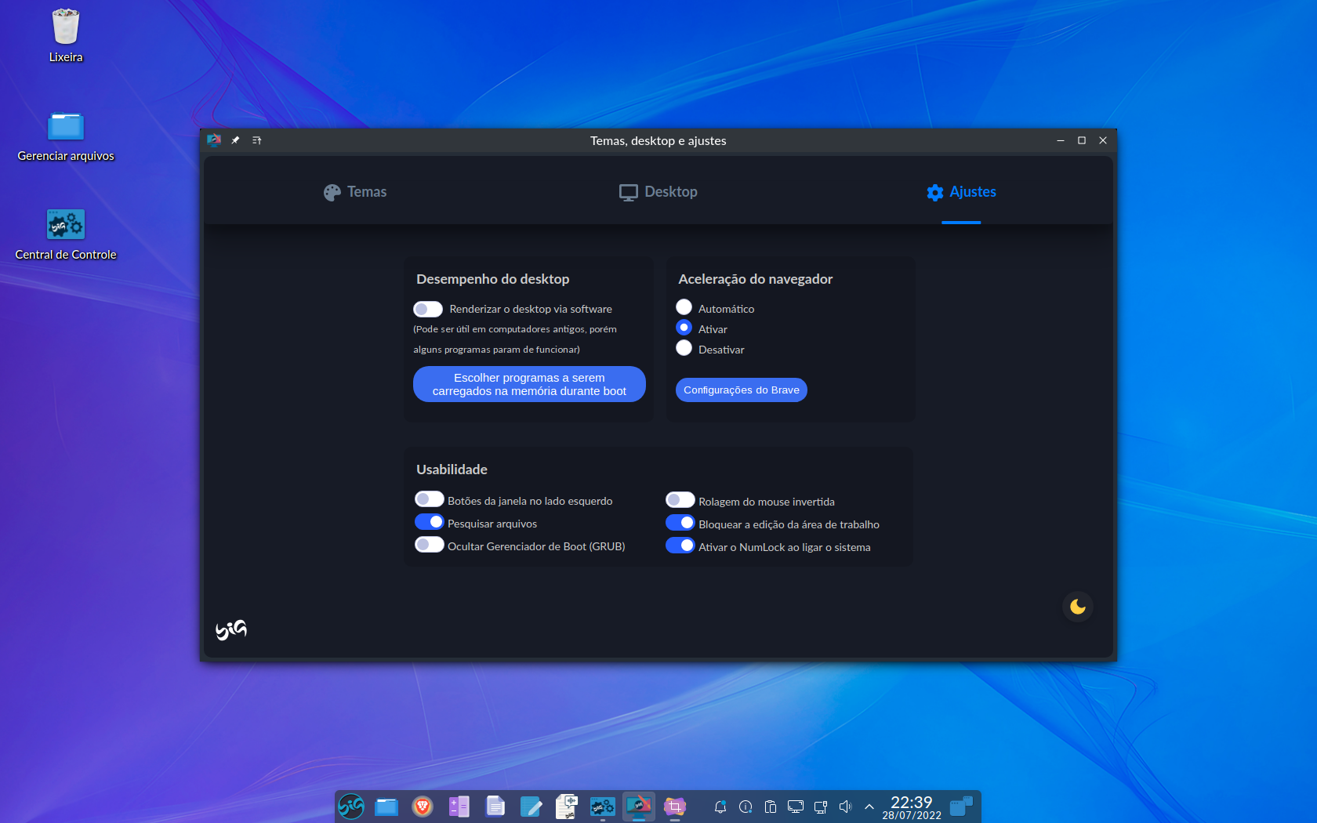
Task: Select the Automático radio option
Action: pos(684,307)
